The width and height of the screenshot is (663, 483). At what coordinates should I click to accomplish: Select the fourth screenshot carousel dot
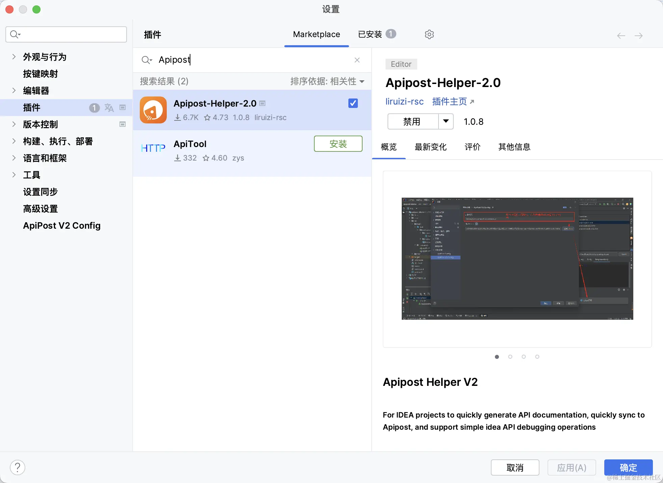[537, 357]
